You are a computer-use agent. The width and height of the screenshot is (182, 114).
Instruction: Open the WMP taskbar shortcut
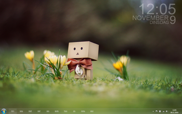coord(30,111)
